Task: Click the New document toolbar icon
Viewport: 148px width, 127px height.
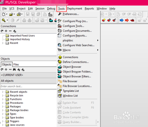Action: click(4, 14)
